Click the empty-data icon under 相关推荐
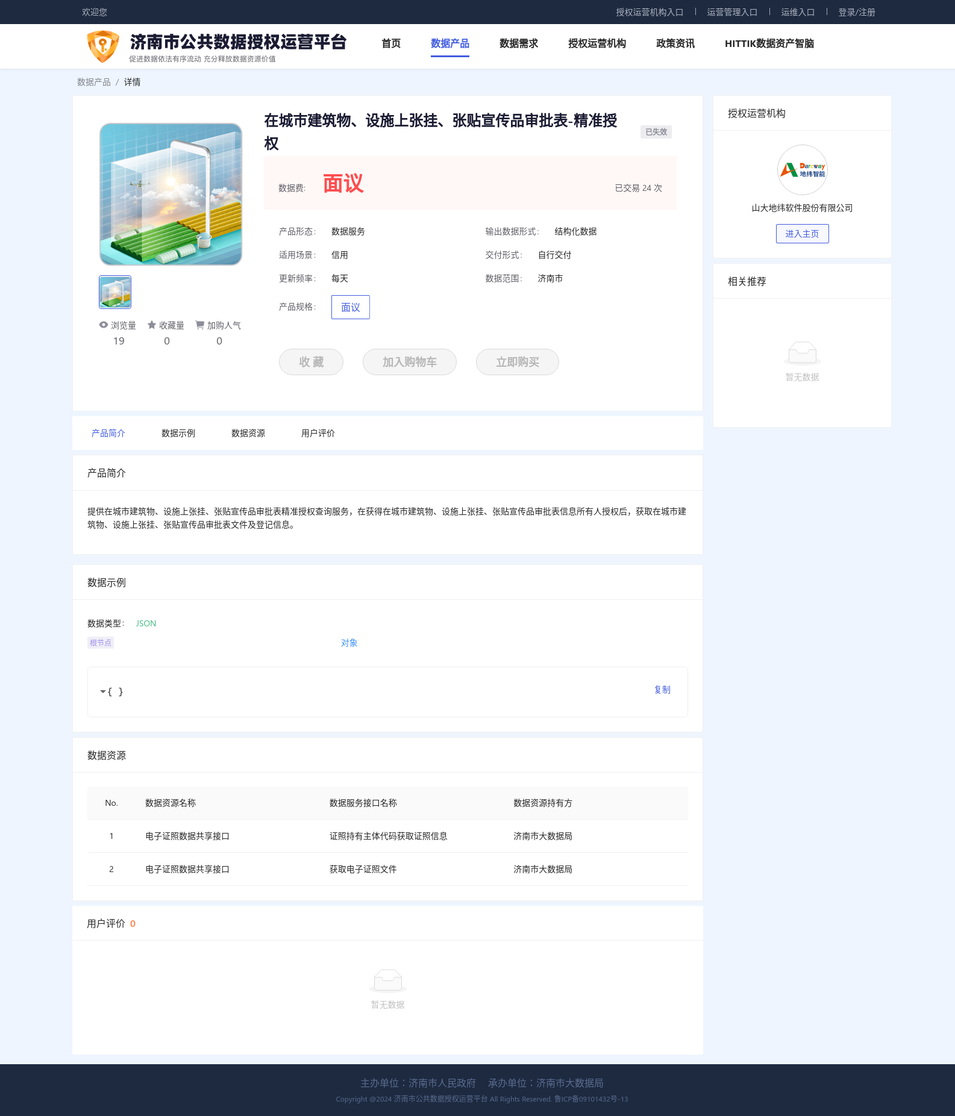Viewport: 955px width, 1116px height. tap(803, 353)
